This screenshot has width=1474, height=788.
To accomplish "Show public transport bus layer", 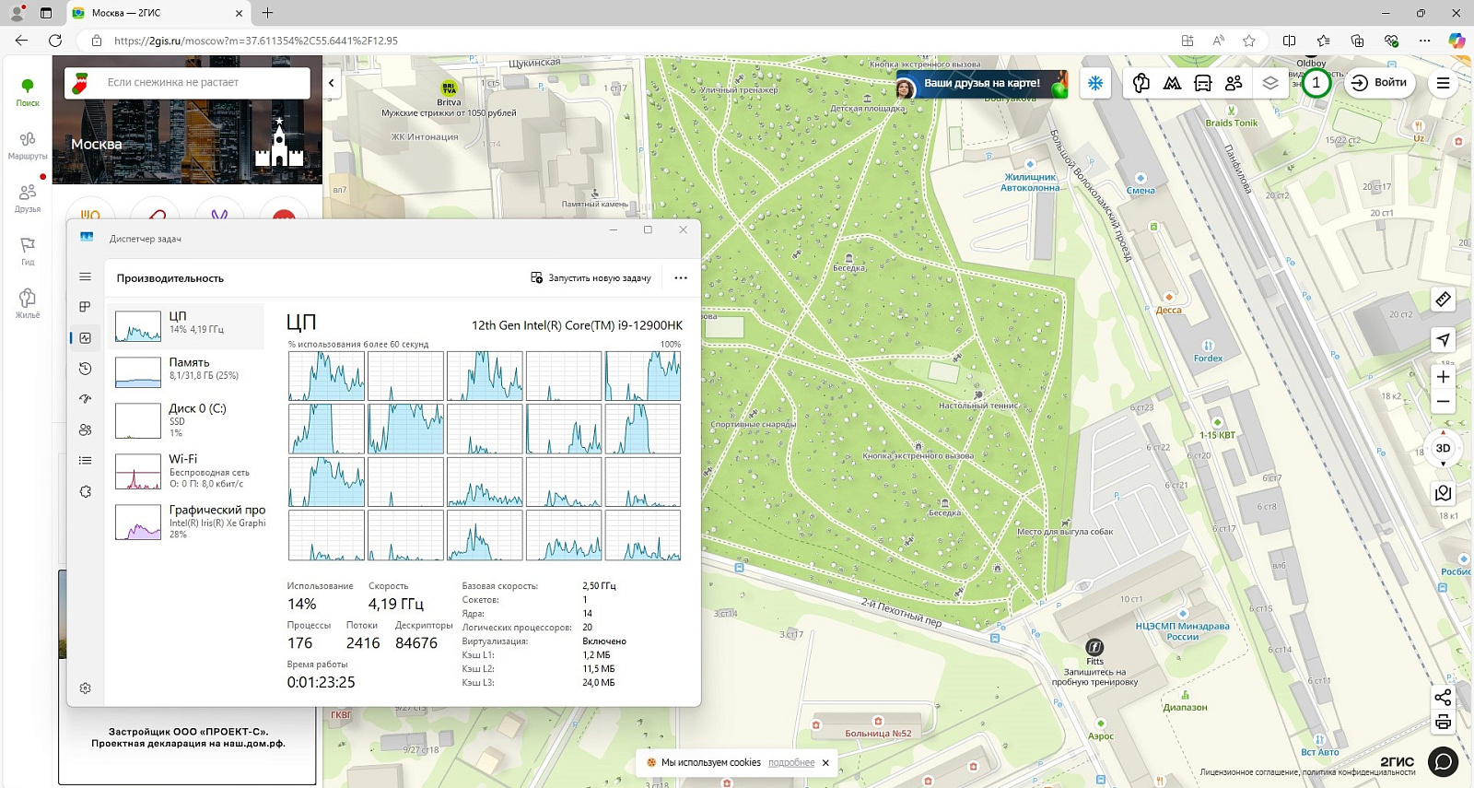I will coord(1203,83).
